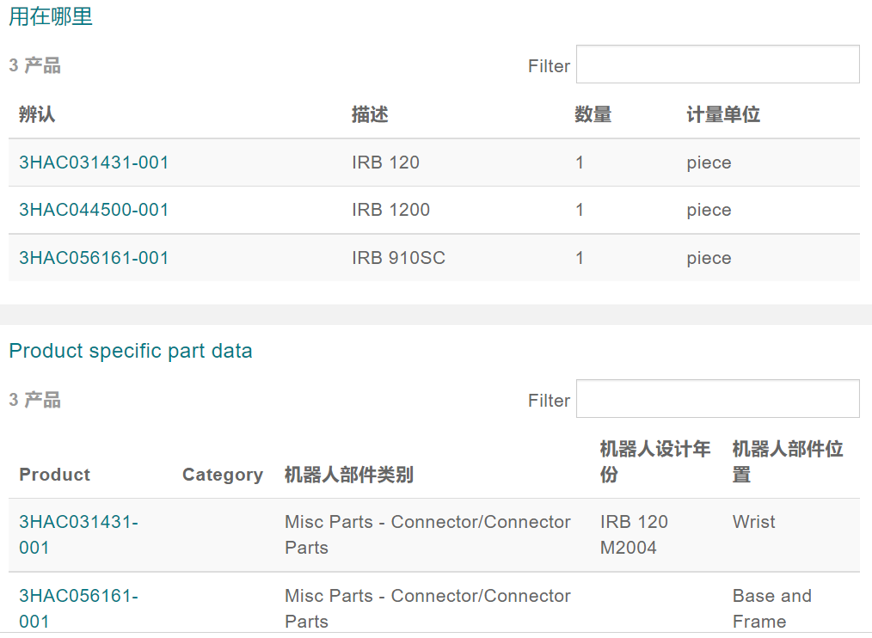Sort by 机器人部件位置 column header
The width and height of the screenshot is (872, 638).
pos(788,461)
